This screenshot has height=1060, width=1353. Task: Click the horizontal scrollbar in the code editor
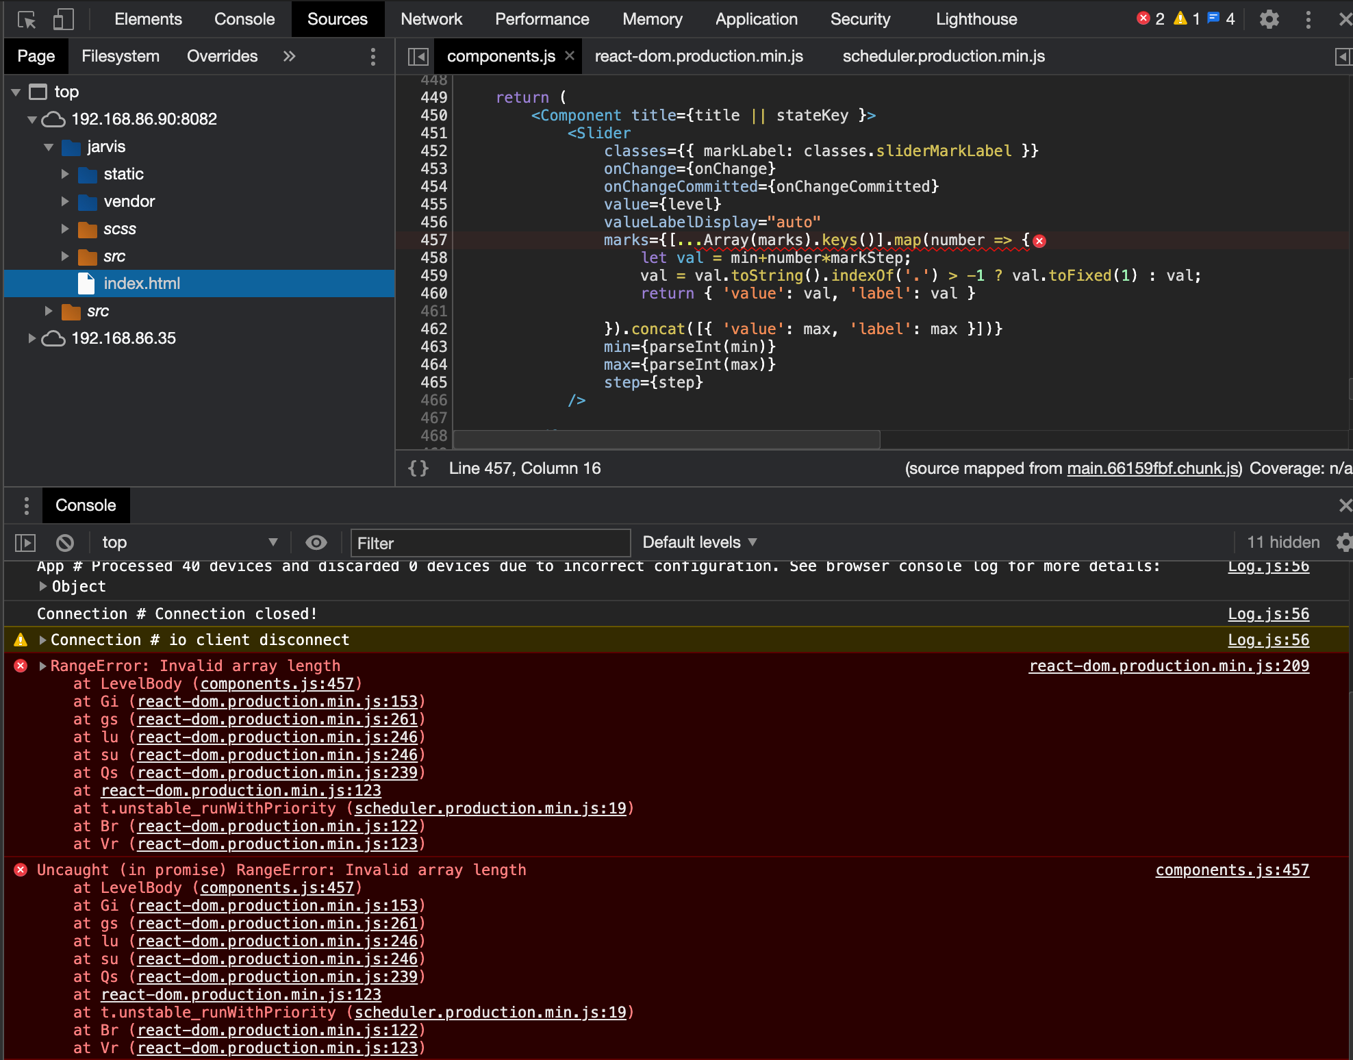coord(667,439)
